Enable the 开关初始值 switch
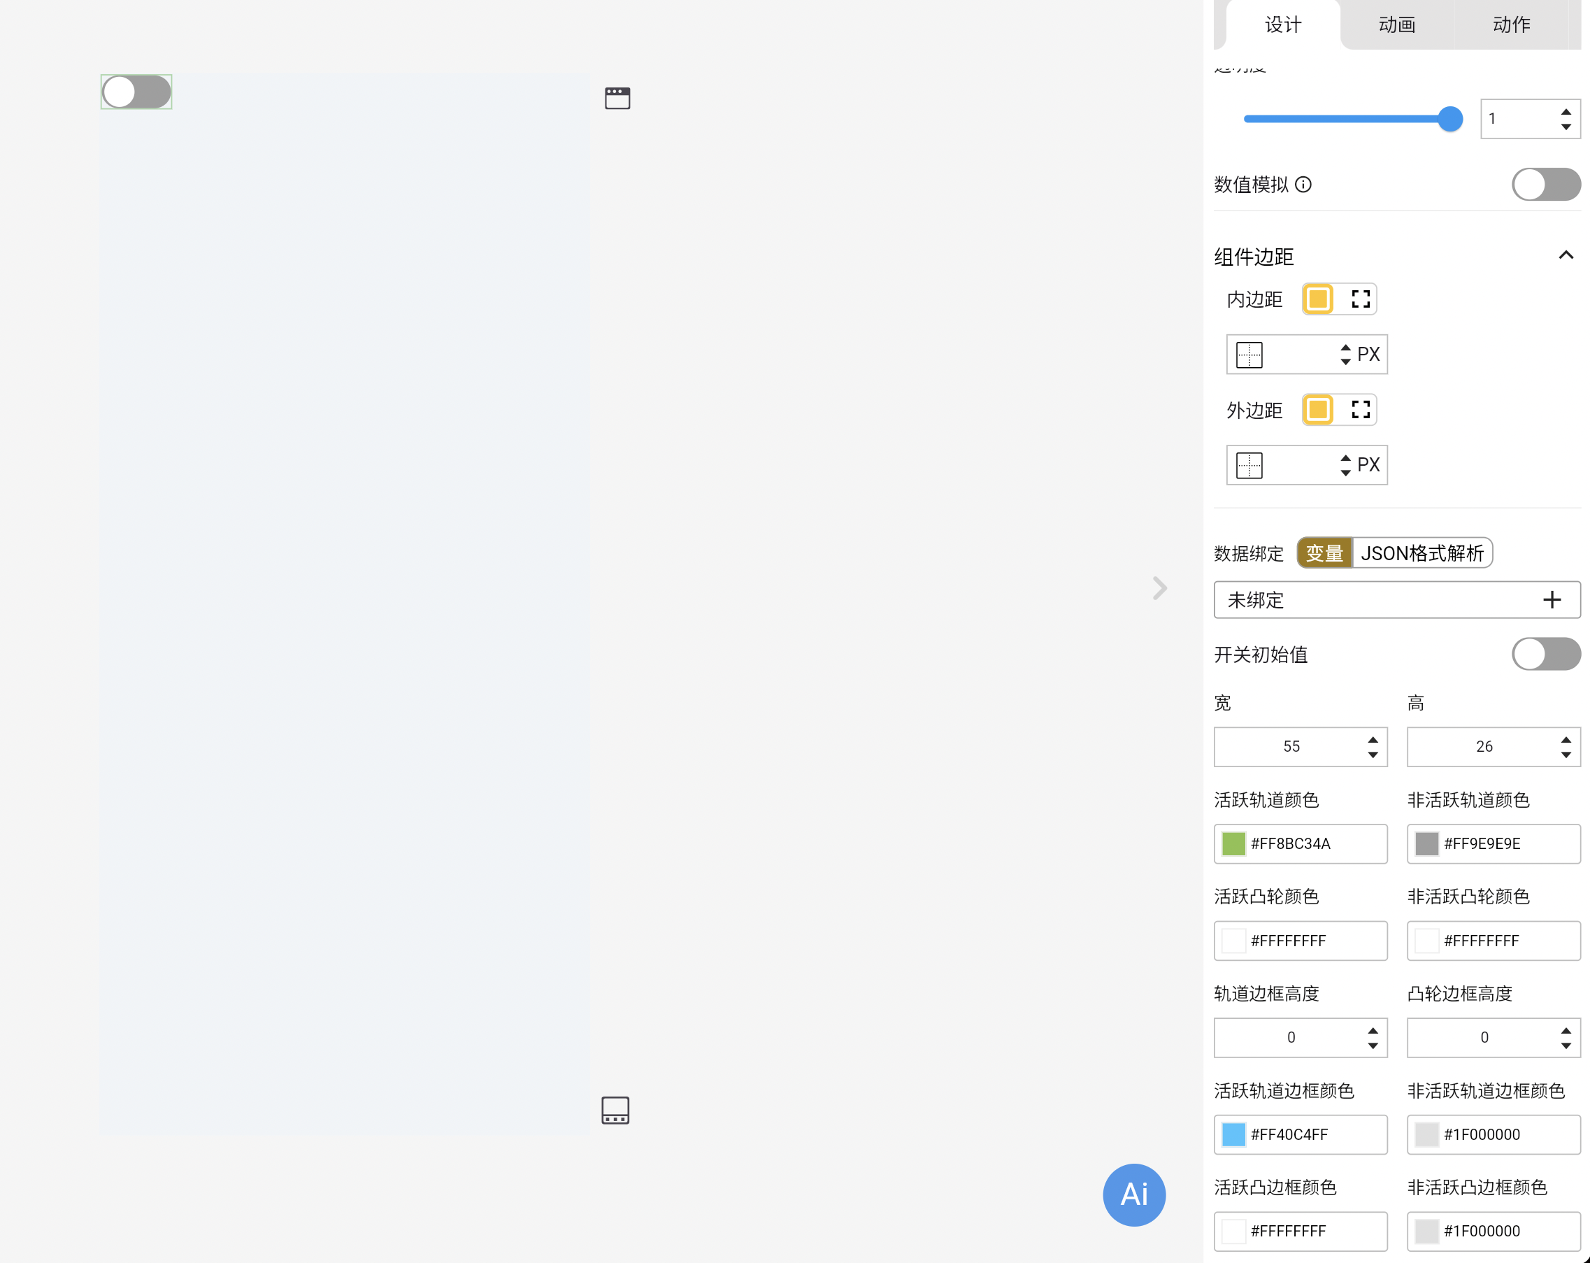Image resolution: width=1590 pixels, height=1263 pixels. pyautogui.click(x=1545, y=655)
